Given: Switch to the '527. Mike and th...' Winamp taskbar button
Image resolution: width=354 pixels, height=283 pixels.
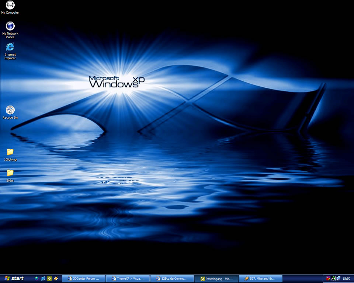Looking at the screenshot, I should click(261, 279).
